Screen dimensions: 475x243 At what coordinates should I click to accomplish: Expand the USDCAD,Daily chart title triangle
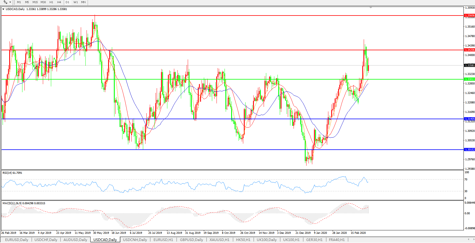pyautogui.click(x=3, y=9)
